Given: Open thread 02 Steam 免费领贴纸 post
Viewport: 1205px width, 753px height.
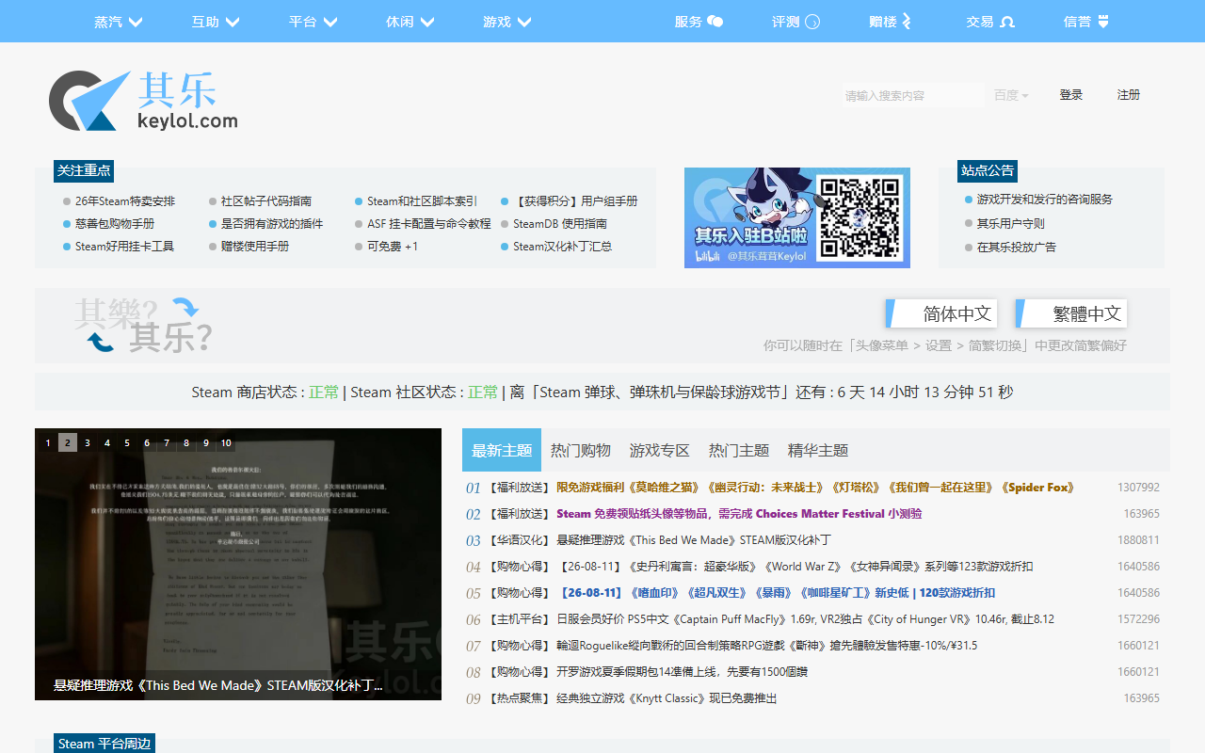Looking at the screenshot, I should coord(739,514).
